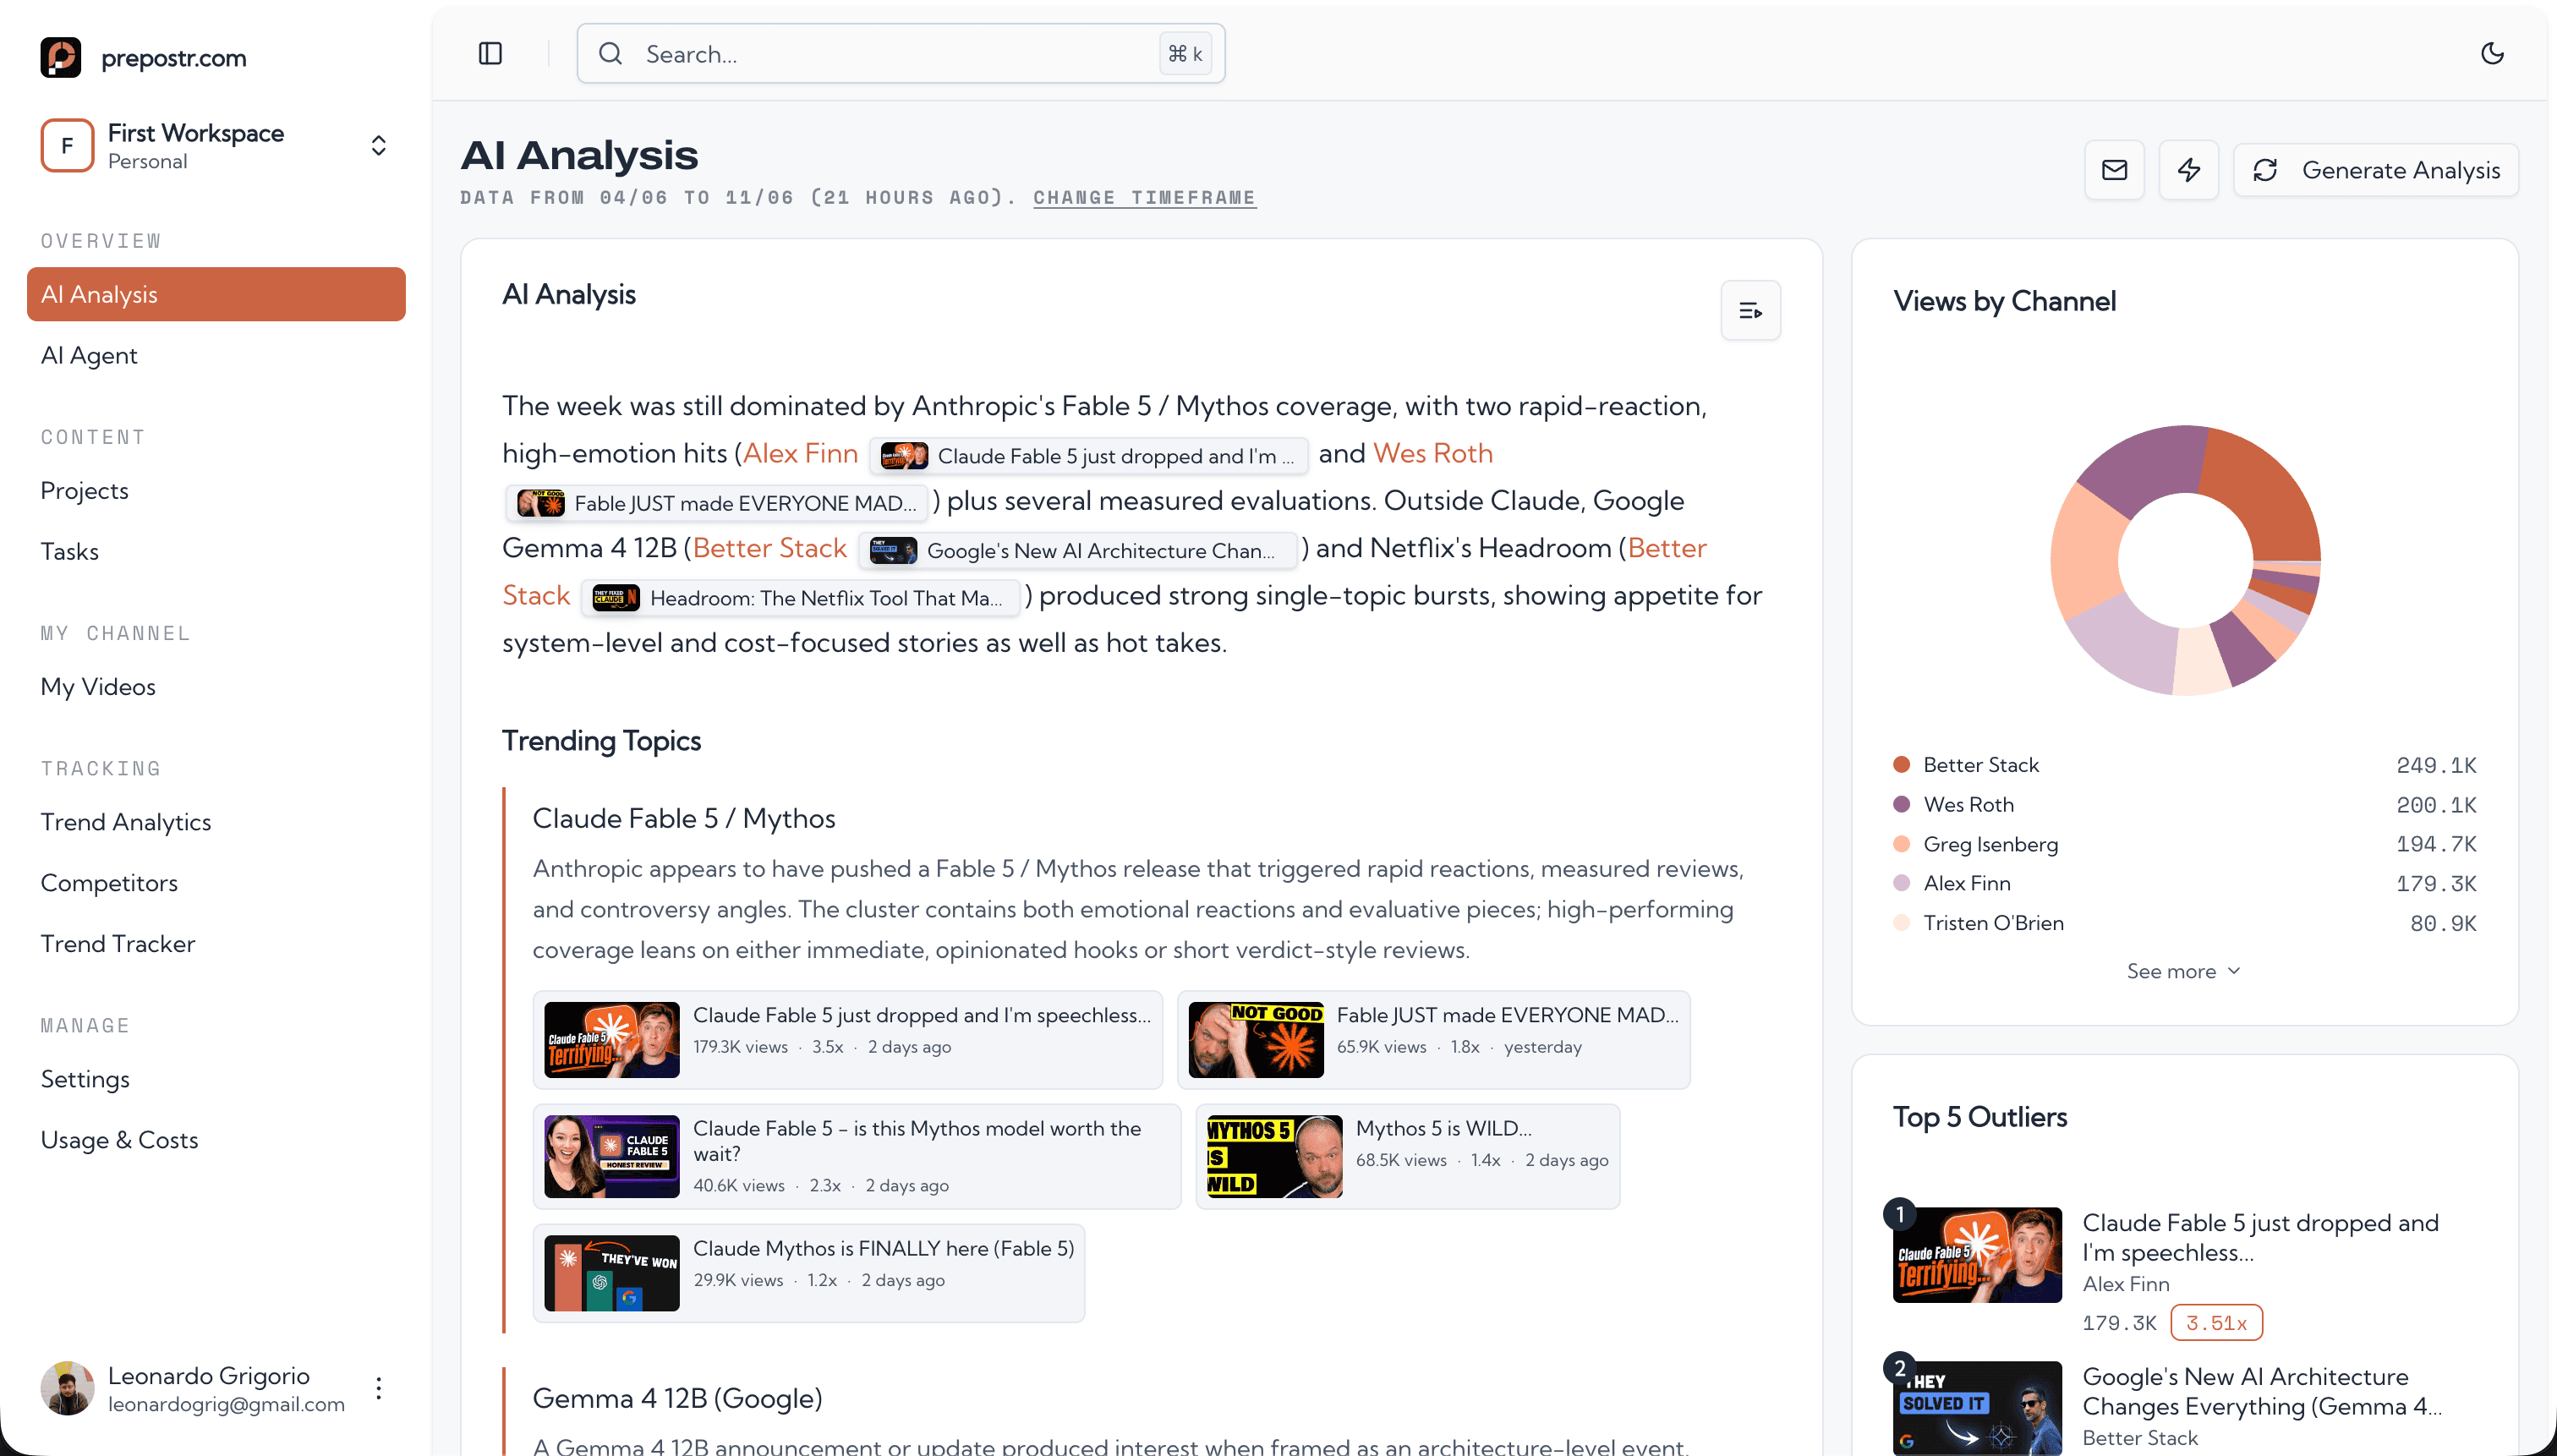Open video card Claude Mythos is FINALLY here
The image size is (2557, 1456).
pos(808,1273)
